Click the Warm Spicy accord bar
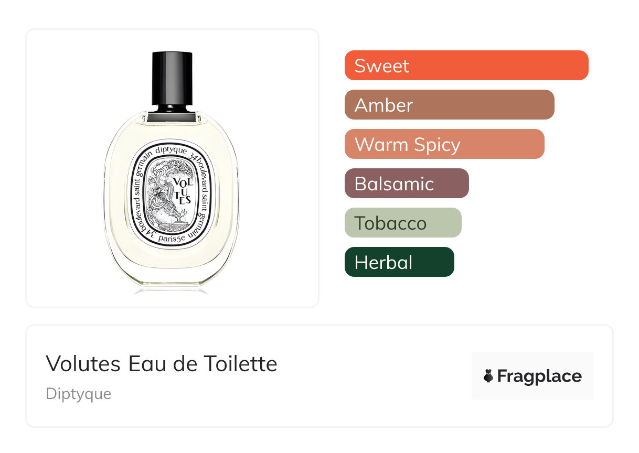 444,144
